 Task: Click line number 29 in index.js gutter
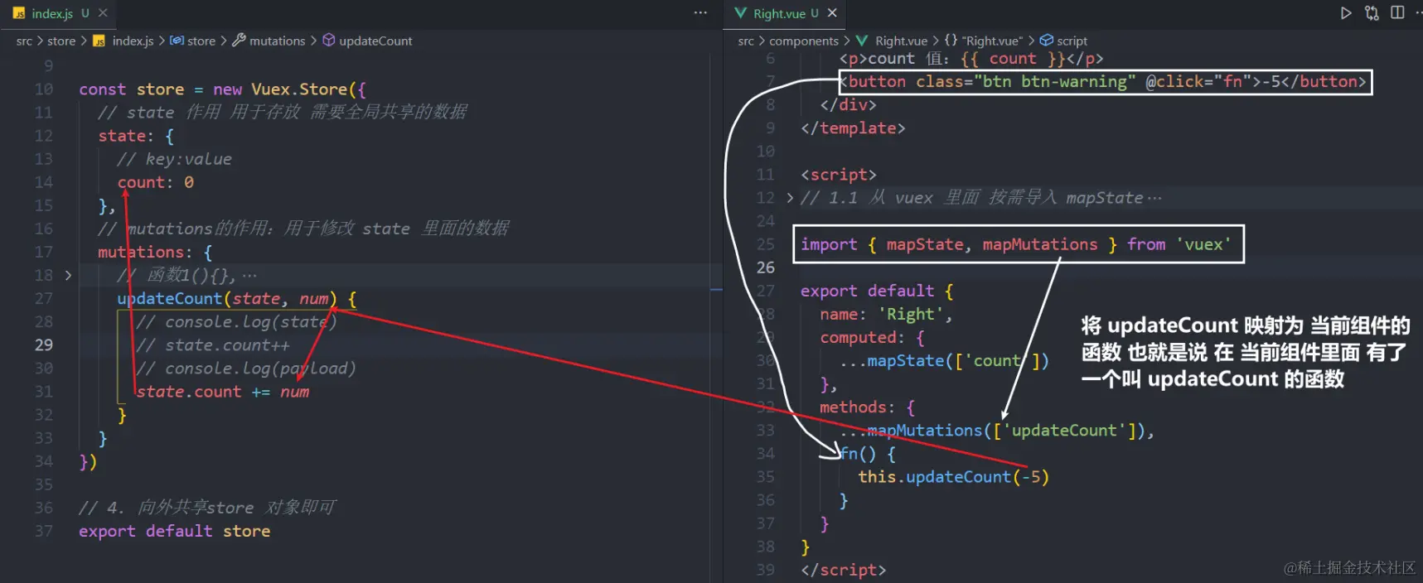(44, 344)
